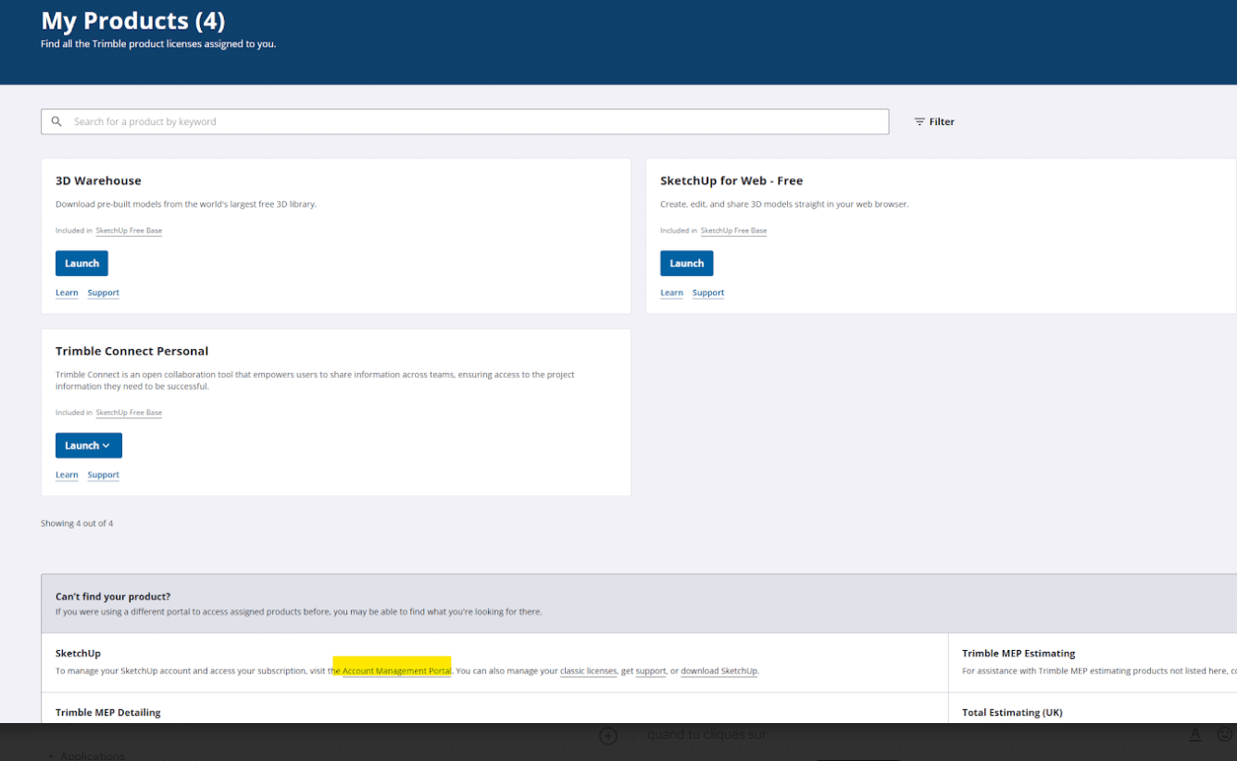The image size is (1237, 761).
Task: Open the Support link under 3D Warehouse
Action: pyautogui.click(x=104, y=293)
